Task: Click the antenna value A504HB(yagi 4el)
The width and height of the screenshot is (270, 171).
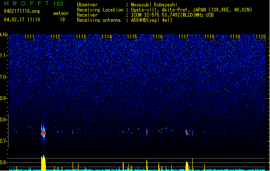Action: click(152, 20)
